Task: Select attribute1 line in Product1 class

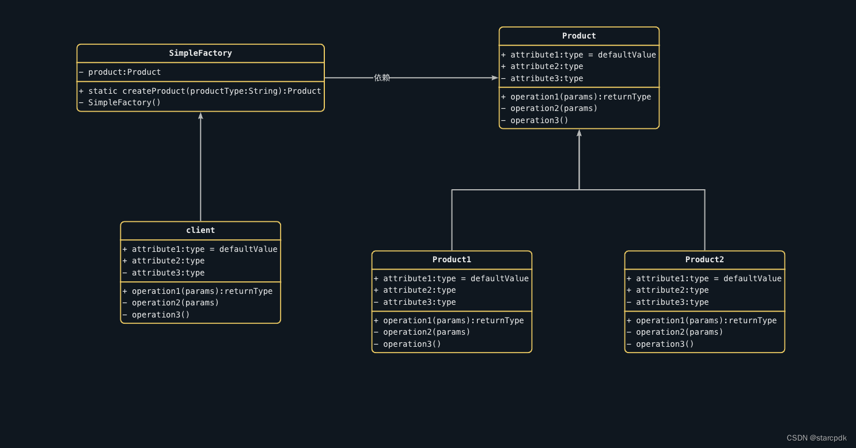Action: 451,278
